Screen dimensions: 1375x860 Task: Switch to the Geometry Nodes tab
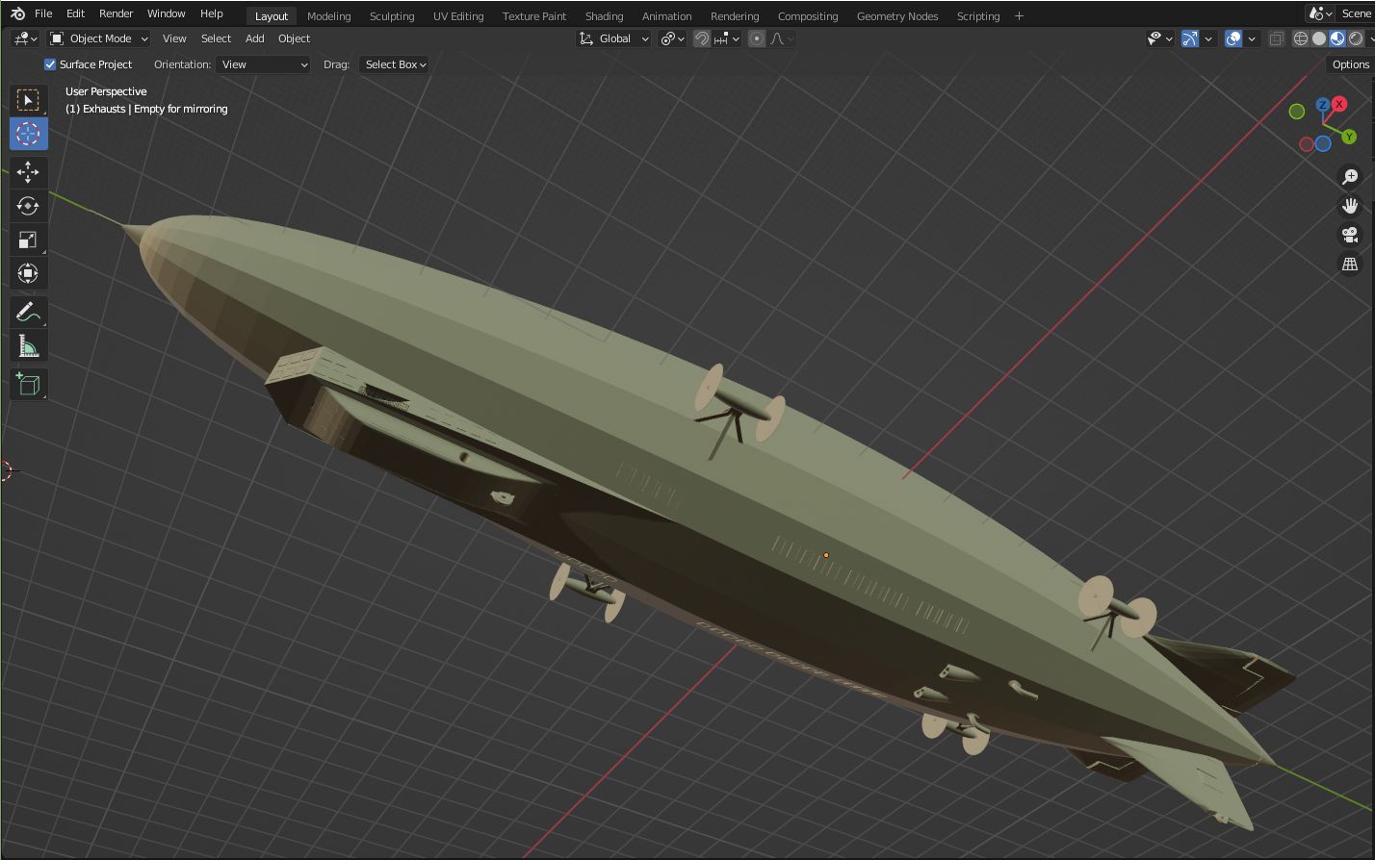point(897,16)
